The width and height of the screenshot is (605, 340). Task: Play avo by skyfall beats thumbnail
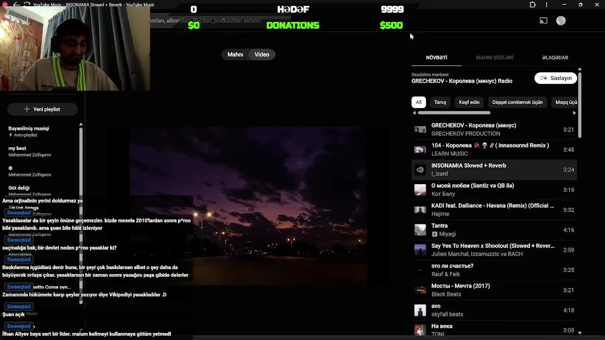coord(420,310)
